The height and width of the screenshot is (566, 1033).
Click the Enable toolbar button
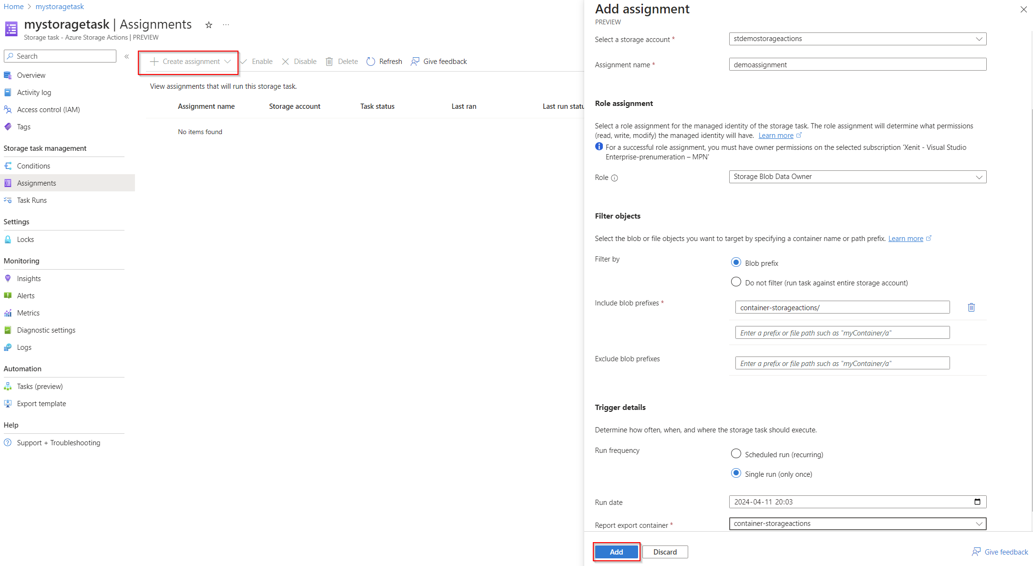[257, 62]
